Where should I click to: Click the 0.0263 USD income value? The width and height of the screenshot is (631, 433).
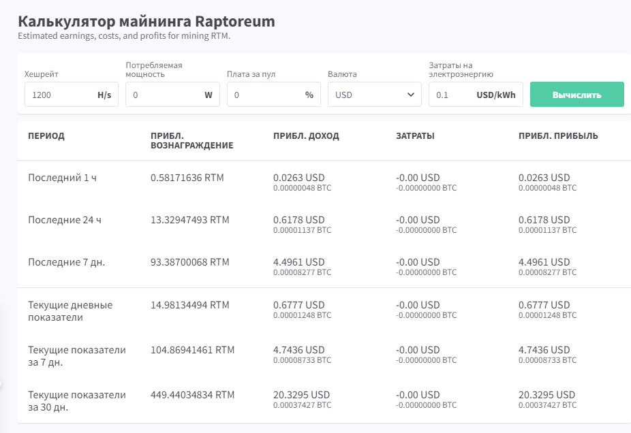tap(299, 178)
